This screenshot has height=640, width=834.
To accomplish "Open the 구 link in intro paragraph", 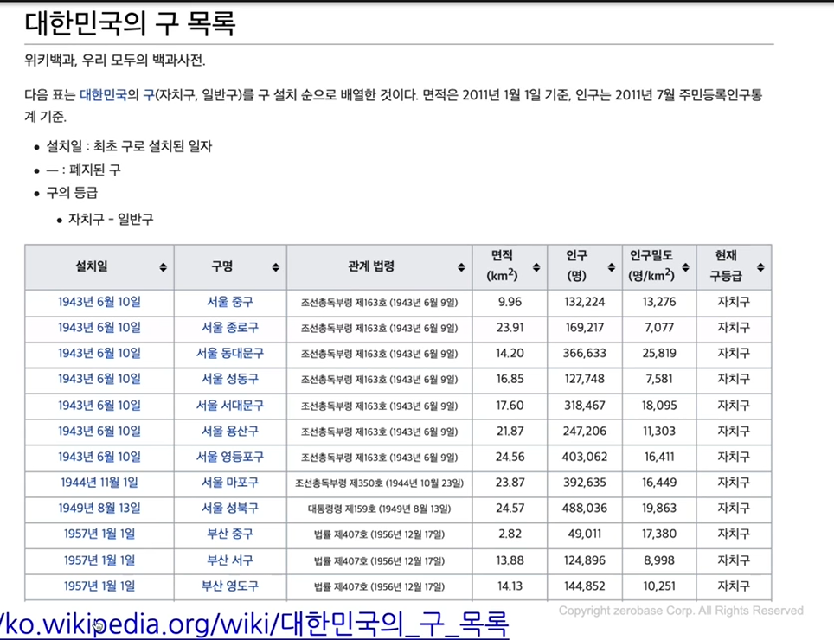I will pos(149,95).
